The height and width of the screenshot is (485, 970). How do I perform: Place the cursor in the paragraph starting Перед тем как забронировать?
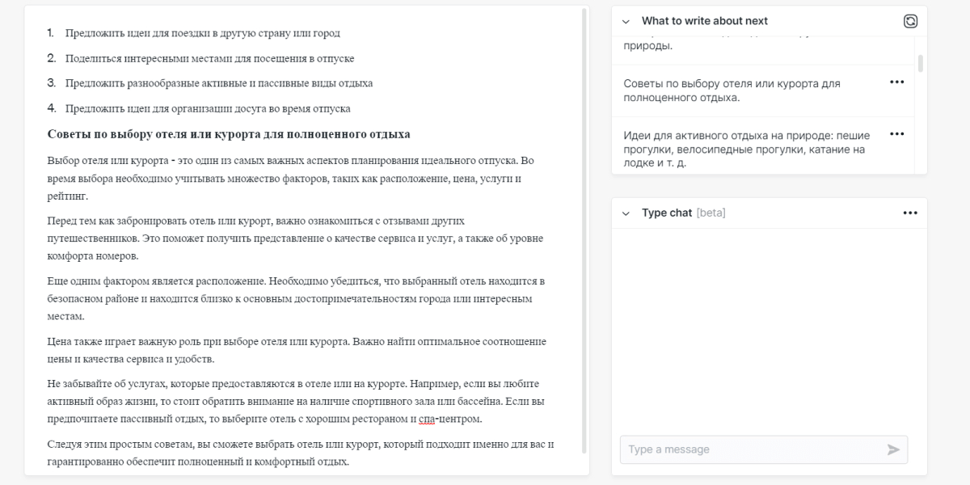295,238
